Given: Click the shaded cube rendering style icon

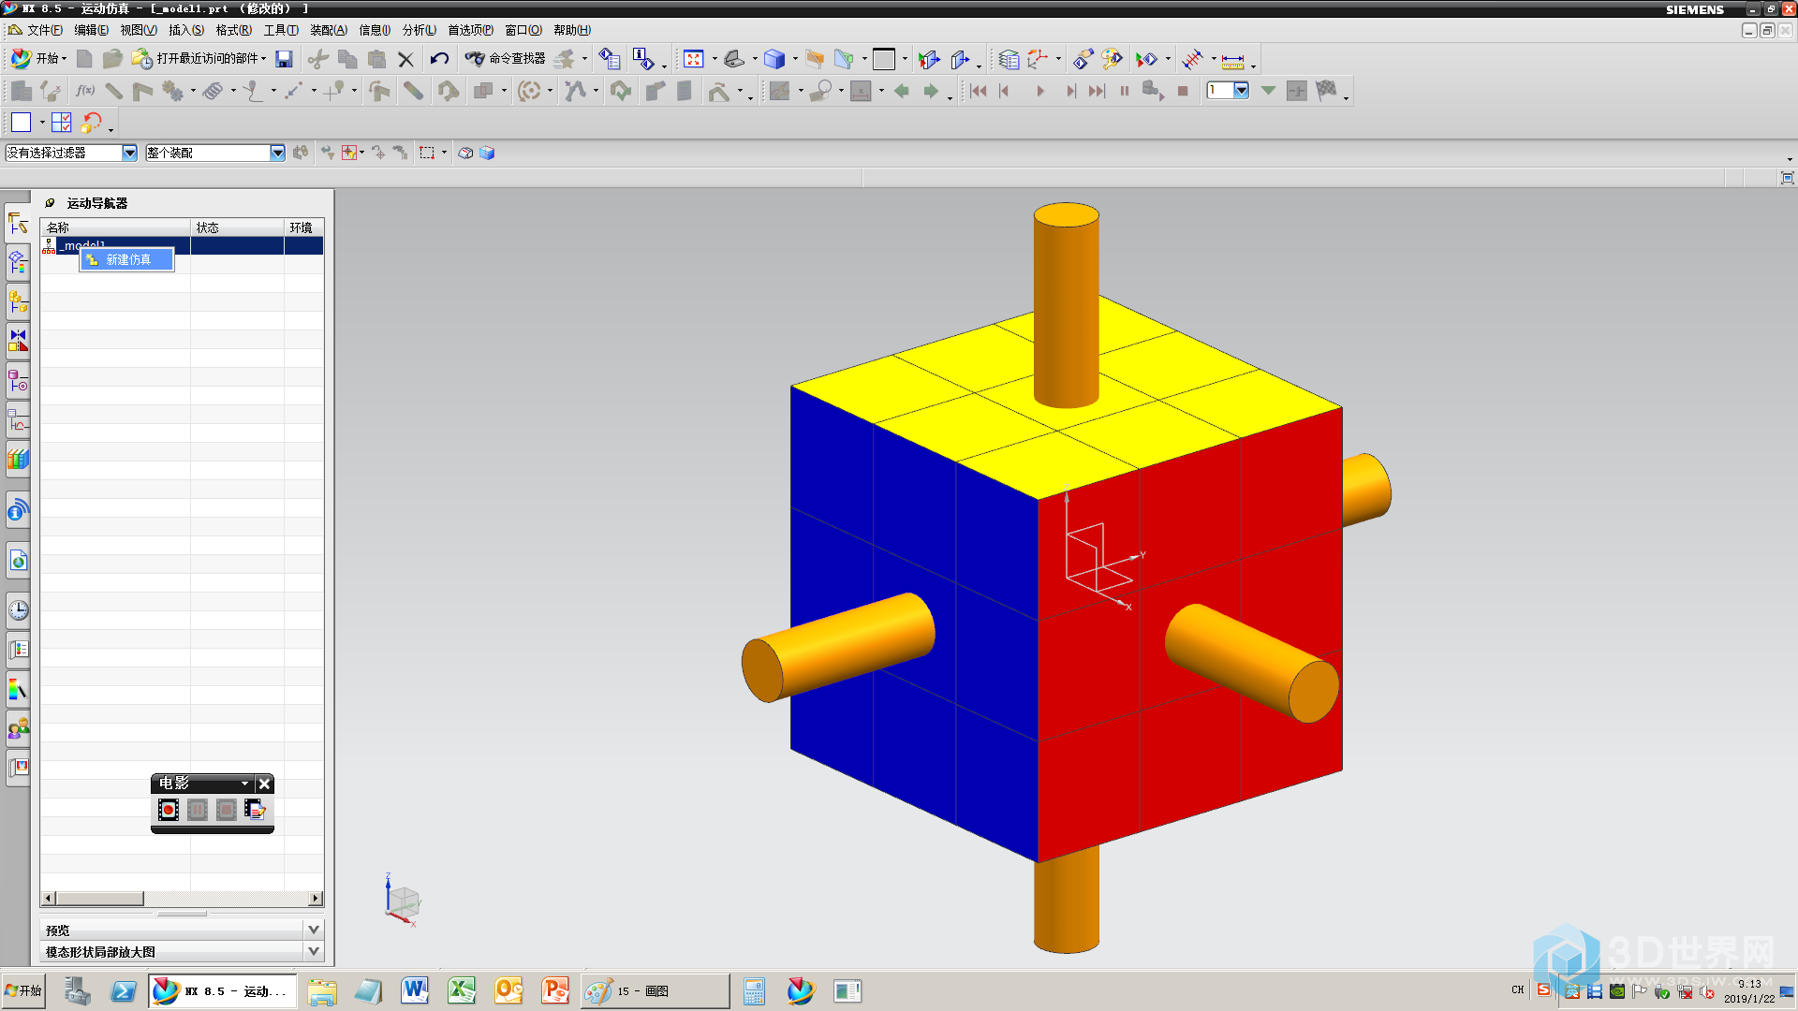Looking at the screenshot, I should coord(774,59).
